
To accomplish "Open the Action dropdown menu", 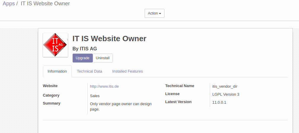I will coord(154,13).
